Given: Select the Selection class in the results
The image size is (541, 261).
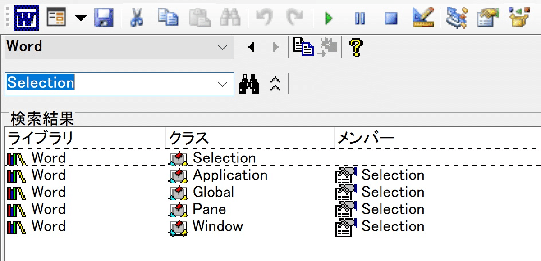Looking at the screenshot, I should coord(224,157).
